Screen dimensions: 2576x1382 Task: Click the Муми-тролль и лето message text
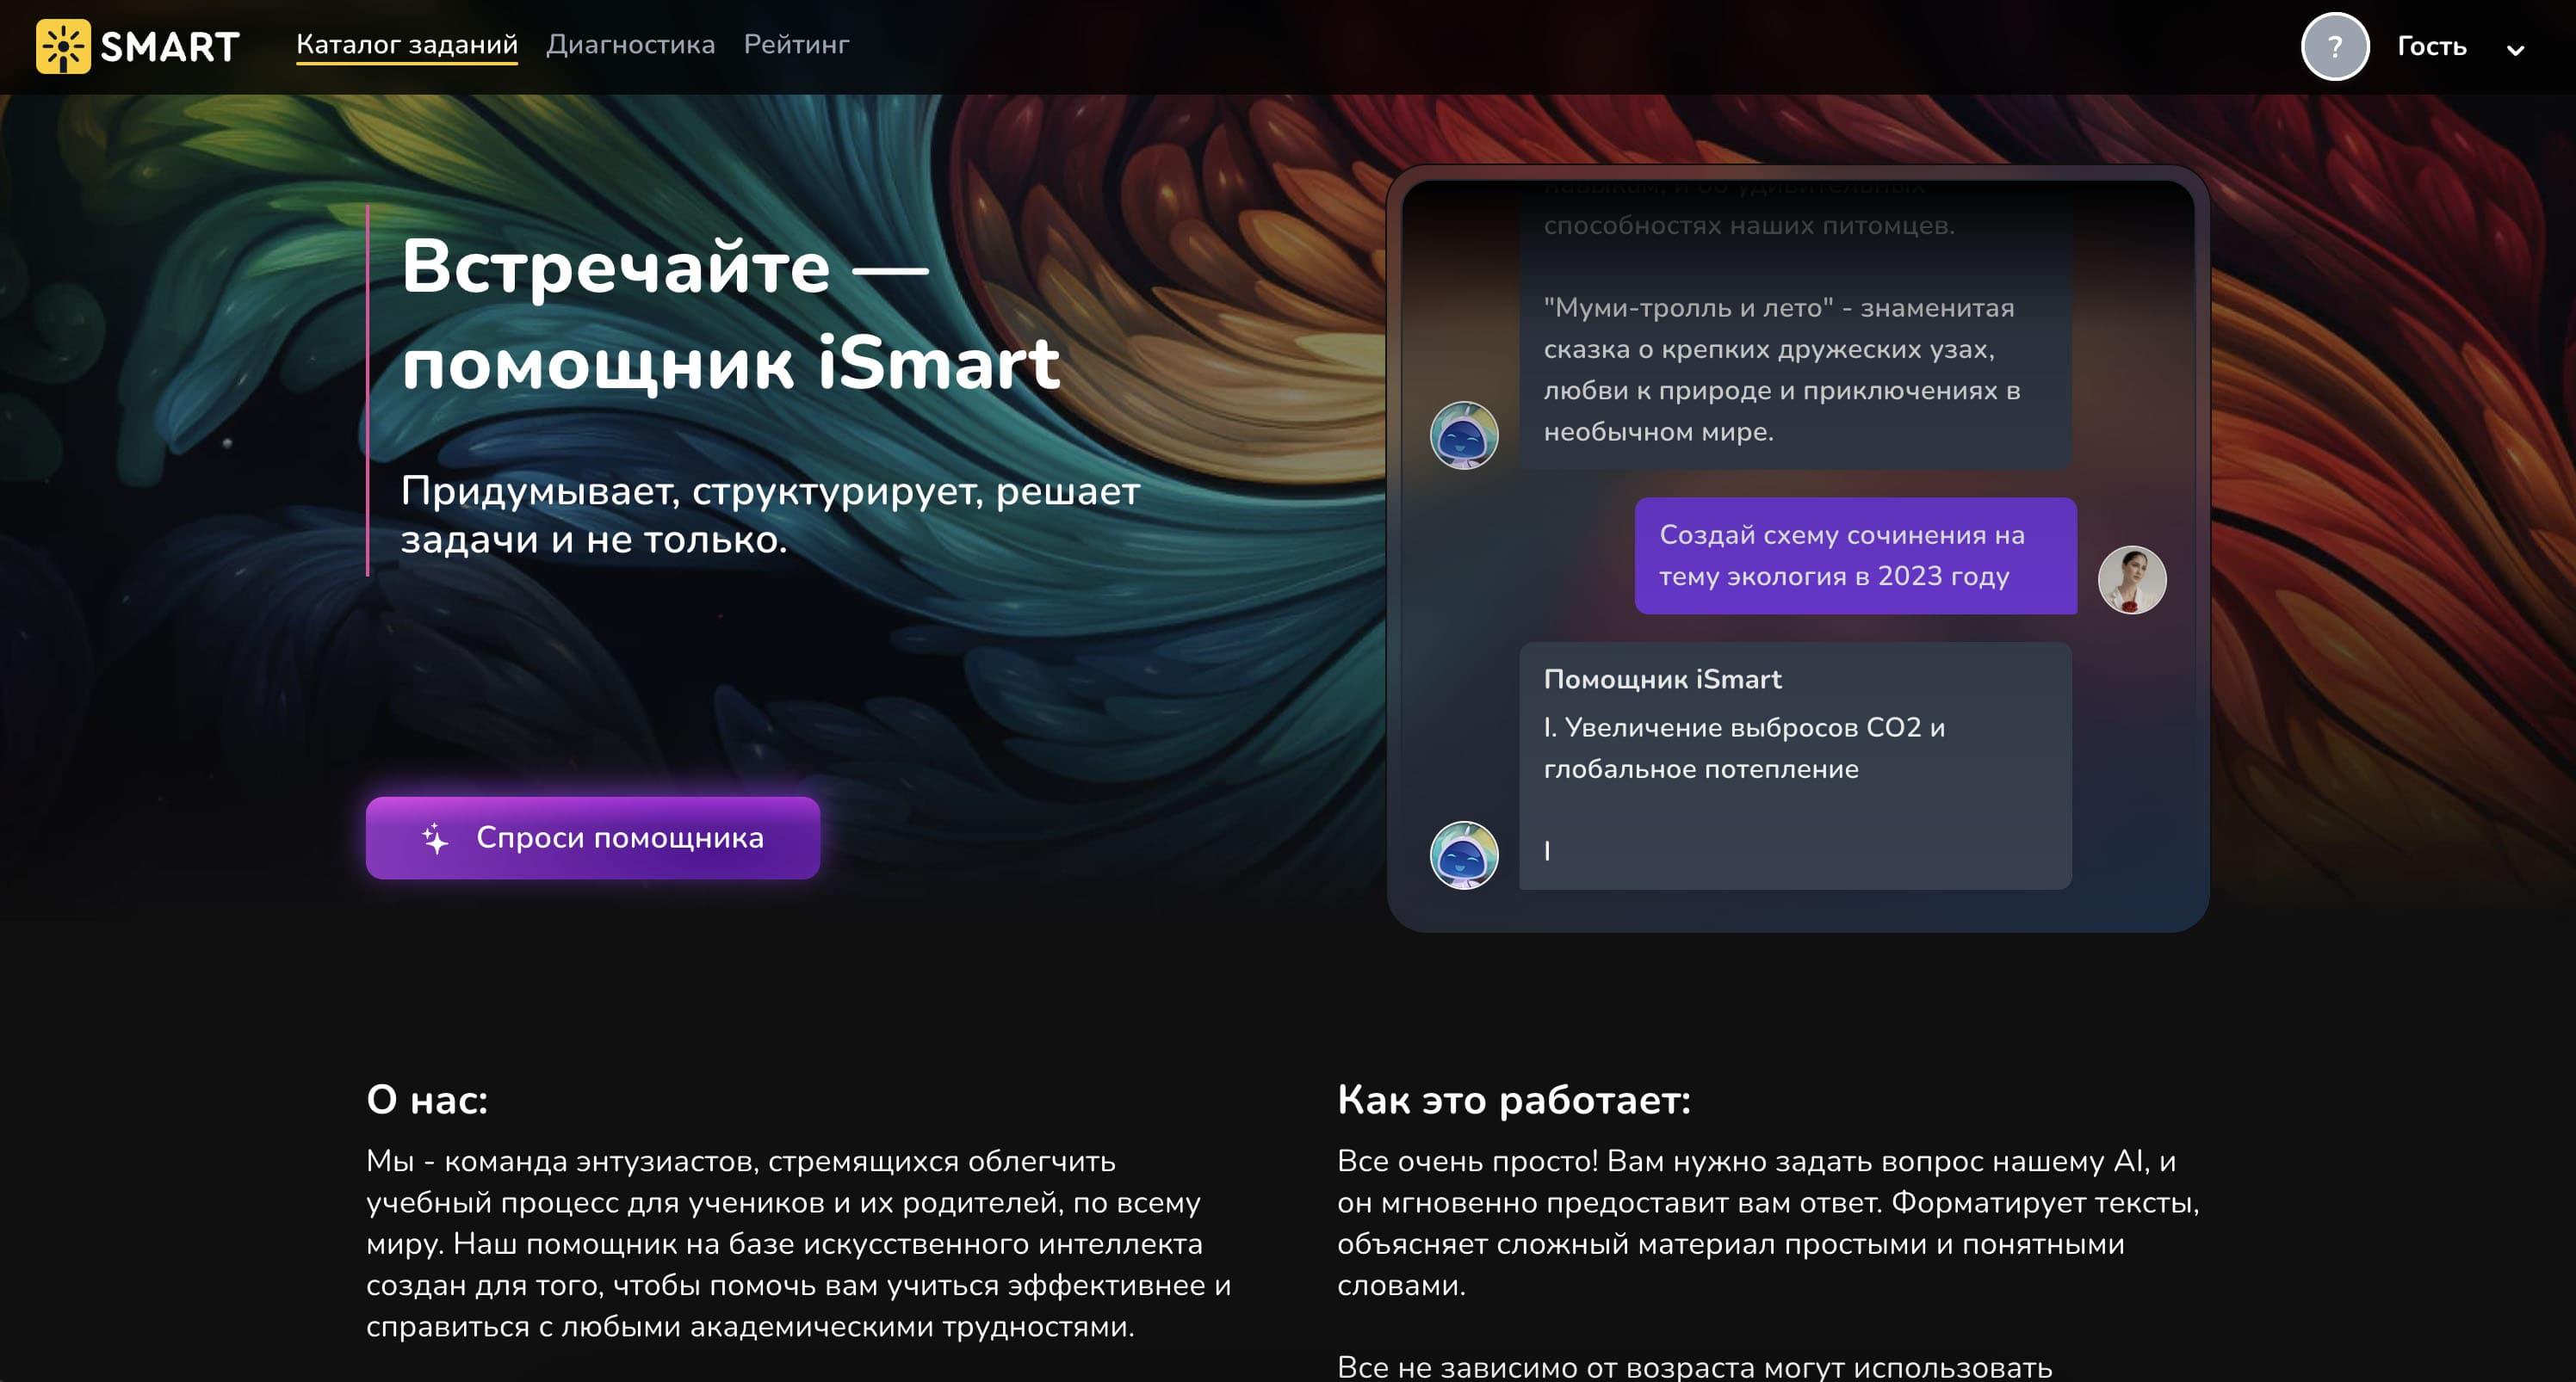[x=1780, y=370]
